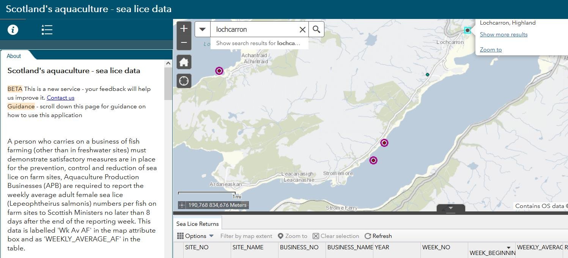Select the Home default extent icon
This screenshot has height=258, width=568.
coord(184,62)
